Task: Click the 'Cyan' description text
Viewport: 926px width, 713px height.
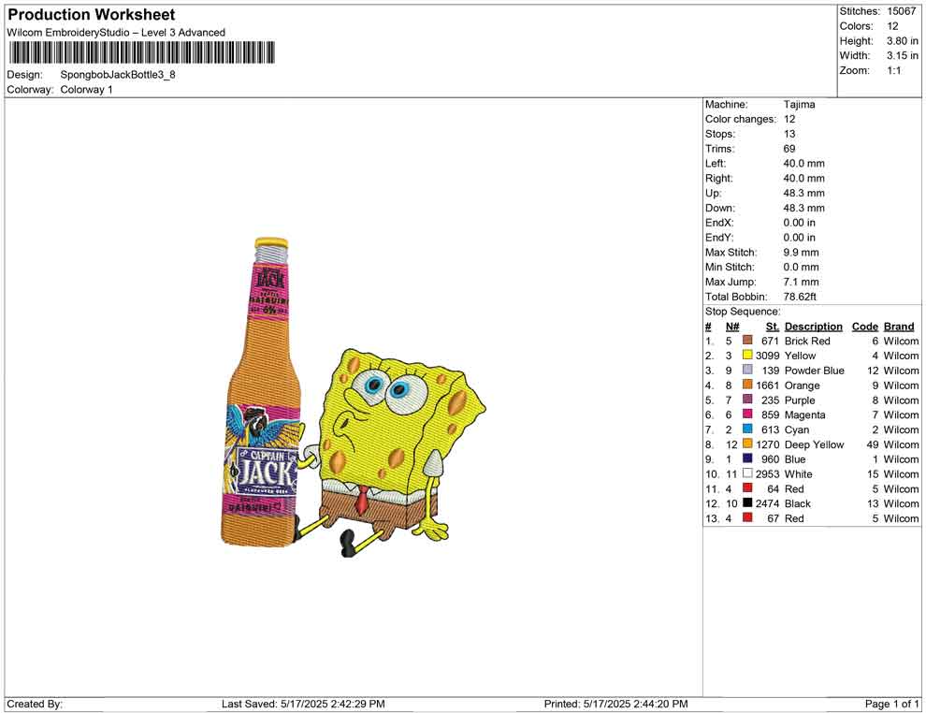Action: pos(797,429)
